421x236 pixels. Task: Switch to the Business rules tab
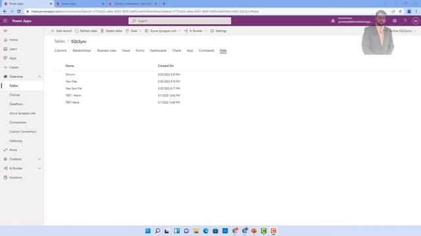click(107, 50)
